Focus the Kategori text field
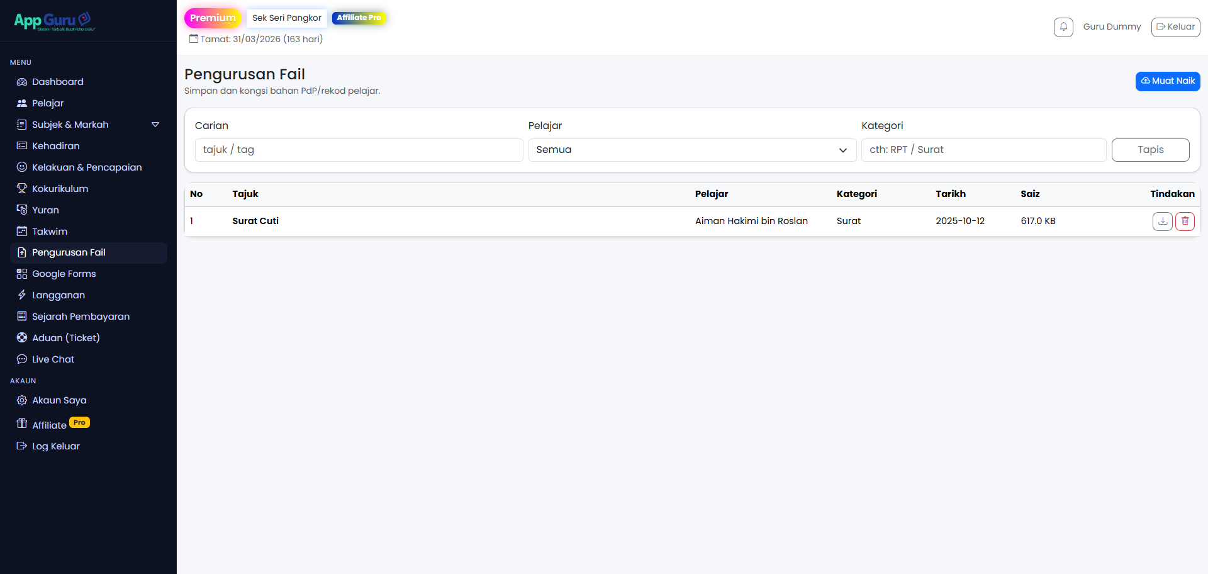The width and height of the screenshot is (1208, 574). pyautogui.click(x=983, y=150)
